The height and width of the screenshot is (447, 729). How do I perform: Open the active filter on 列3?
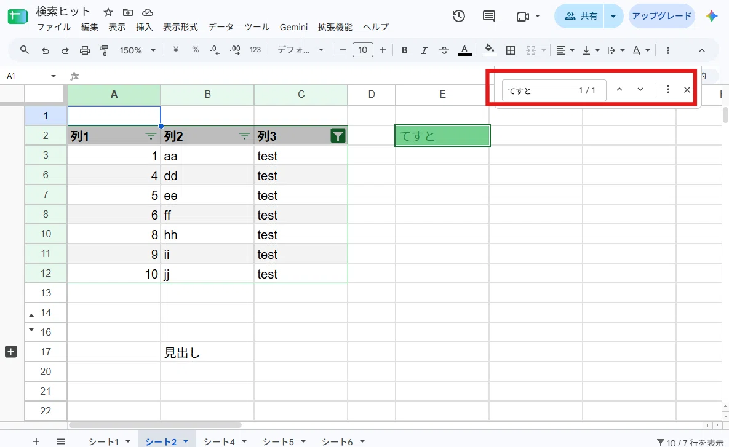pyautogui.click(x=338, y=136)
